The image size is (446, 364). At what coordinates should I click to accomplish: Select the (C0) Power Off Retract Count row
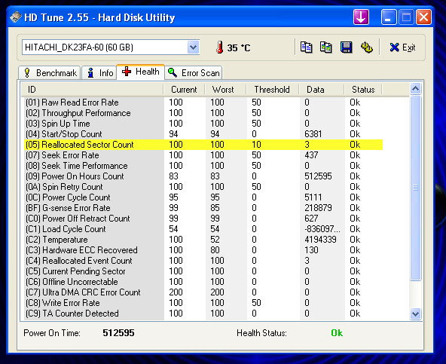[x=203, y=219]
